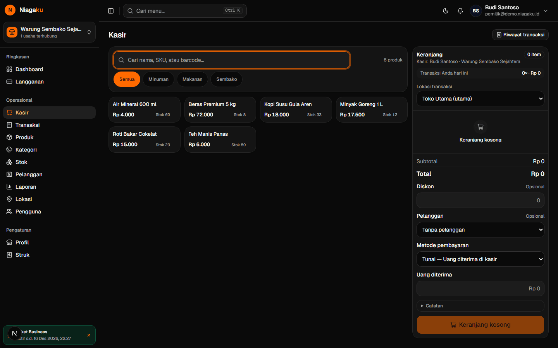Click the Uang diterima input field
The height and width of the screenshot is (348, 558).
point(480,288)
